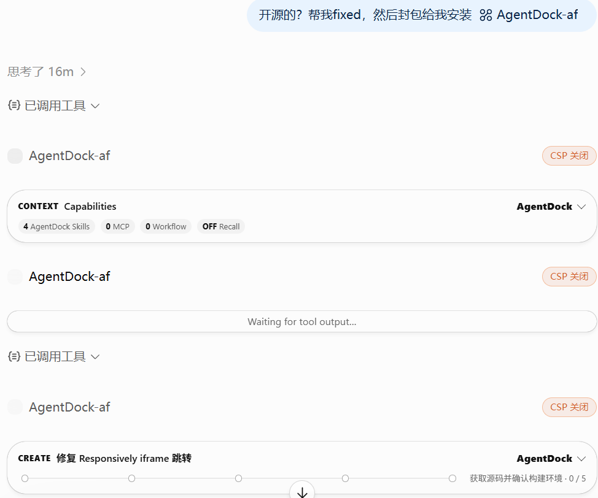Click the tools icon beside second 已调用工具
This screenshot has height=498, width=598.
14,356
